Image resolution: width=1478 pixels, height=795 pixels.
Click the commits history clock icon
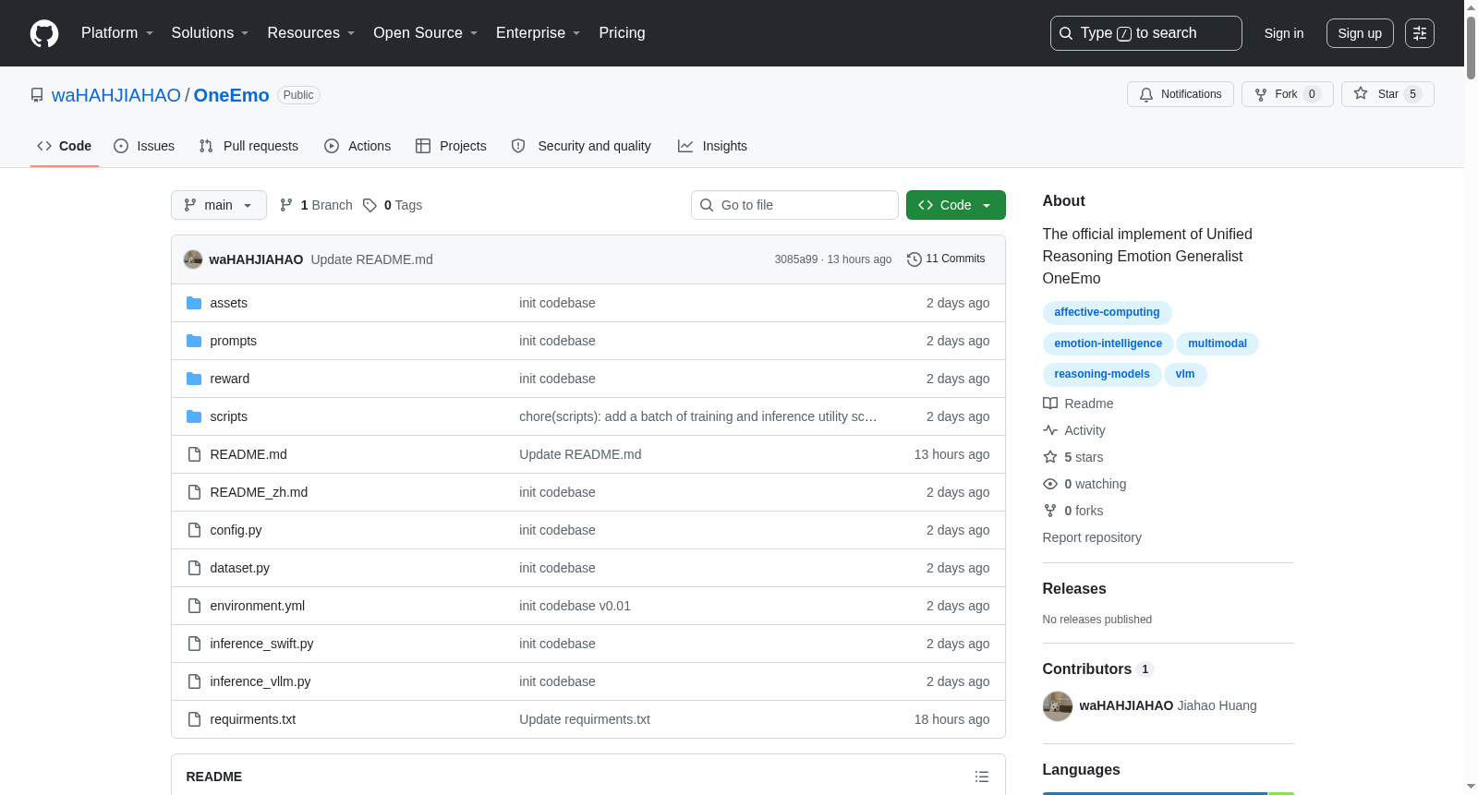(x=915, y=259)
